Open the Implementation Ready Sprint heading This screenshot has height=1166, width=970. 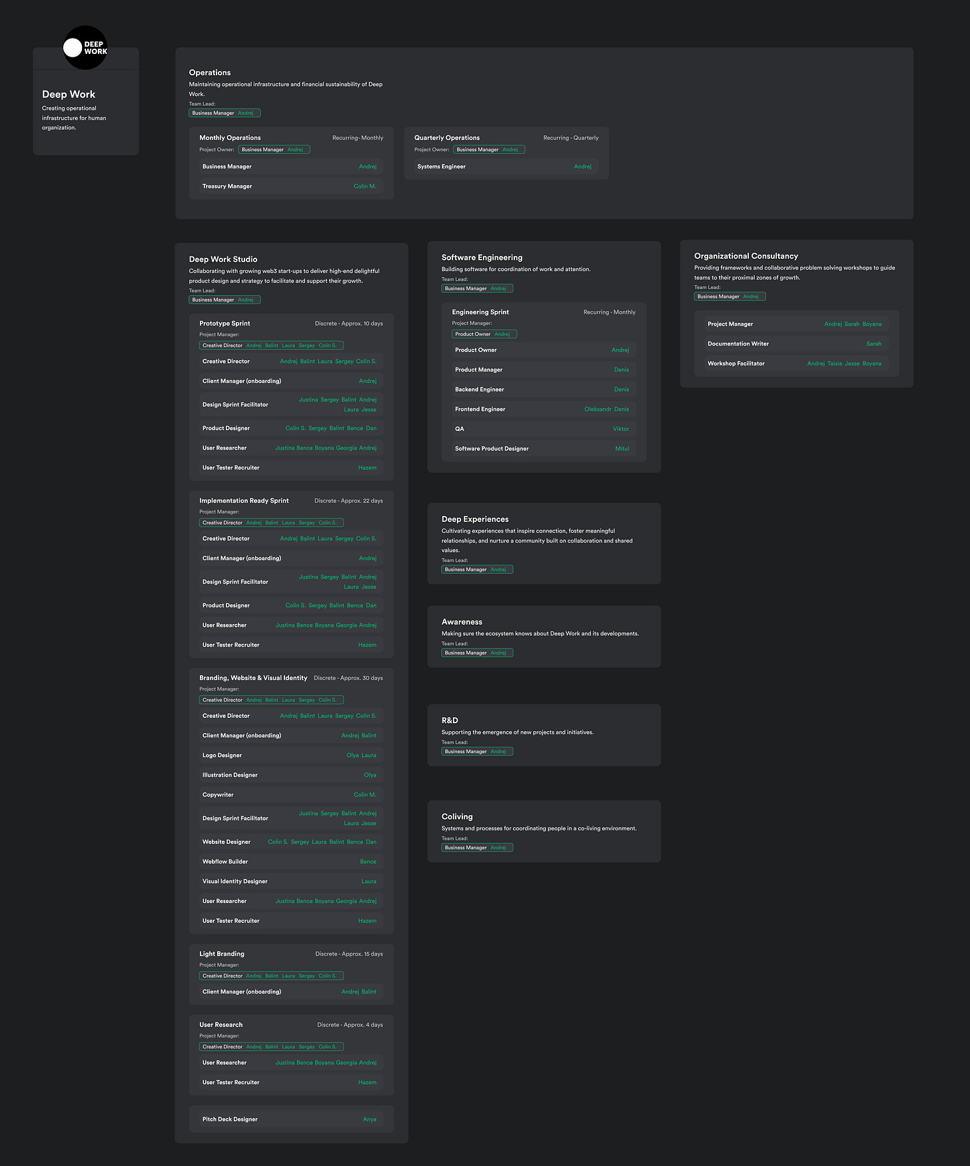(244, 501)
